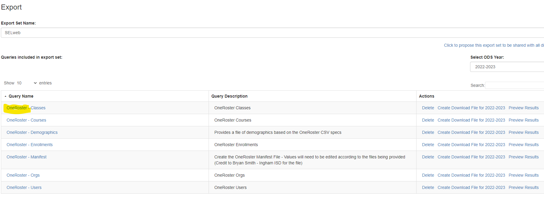Create Download File for the Orgs row
Image resolution: width=544 pixels, height=200 pixels.
coord(471,175)
